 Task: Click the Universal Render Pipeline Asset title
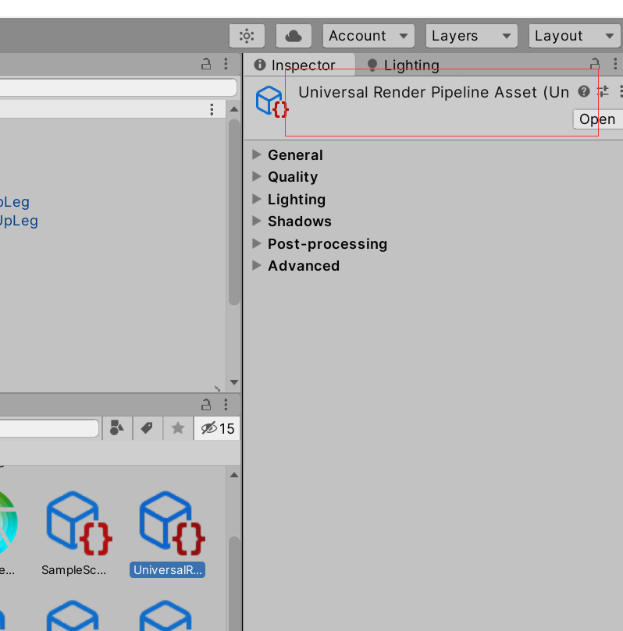434,92
